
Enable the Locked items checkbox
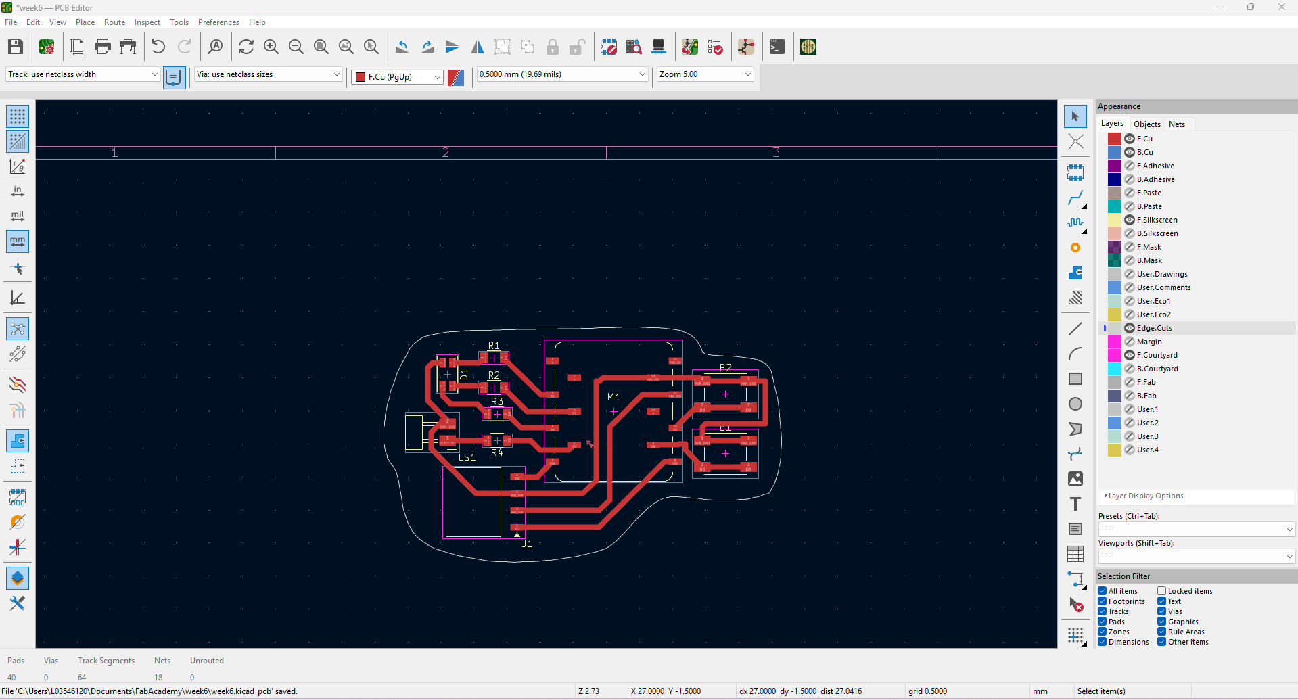click(1161, 591)
